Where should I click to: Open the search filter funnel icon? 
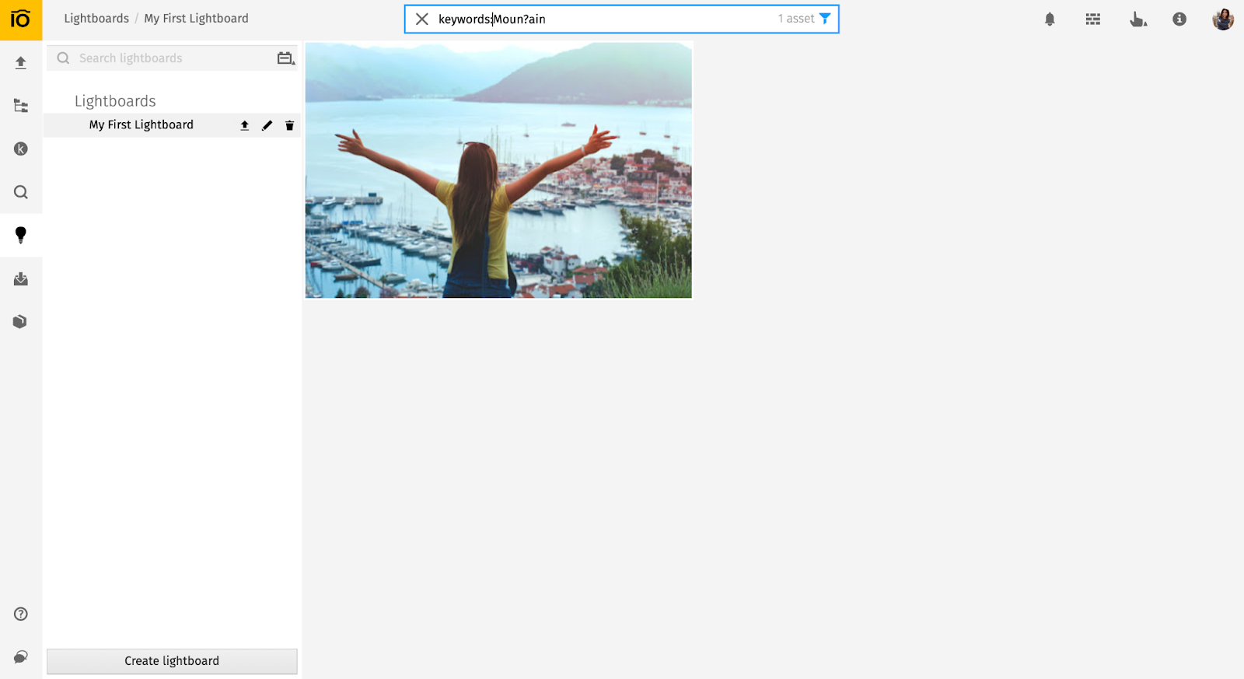826,19
